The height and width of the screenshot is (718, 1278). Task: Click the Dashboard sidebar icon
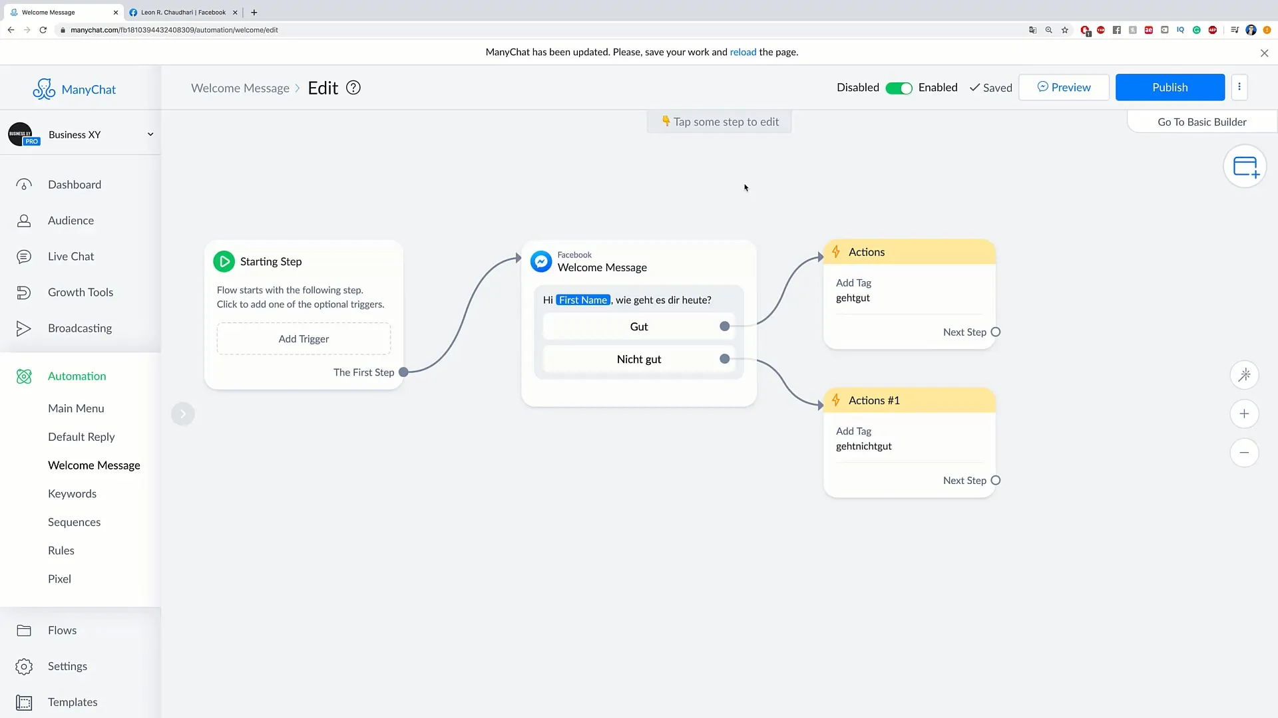click(23, 184)
